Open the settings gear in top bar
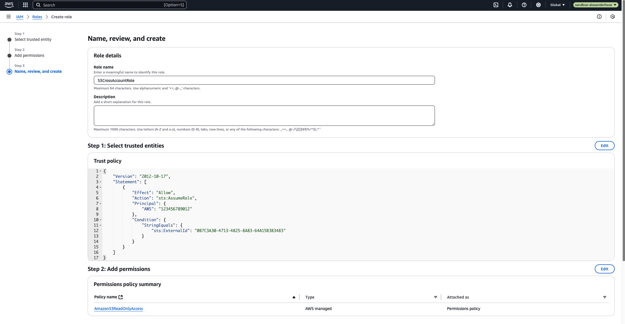Viewport: 625px width, 324px height. point(538,5)
